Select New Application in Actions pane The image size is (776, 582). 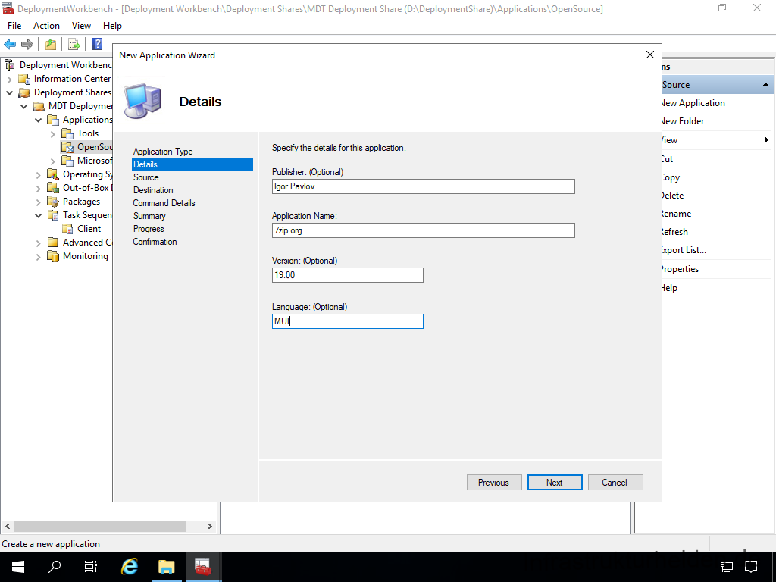[693, 103]
